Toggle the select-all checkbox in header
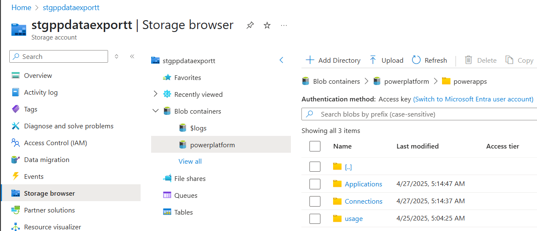The height and width of the screenshot is (231, 537). coord(315,146)
